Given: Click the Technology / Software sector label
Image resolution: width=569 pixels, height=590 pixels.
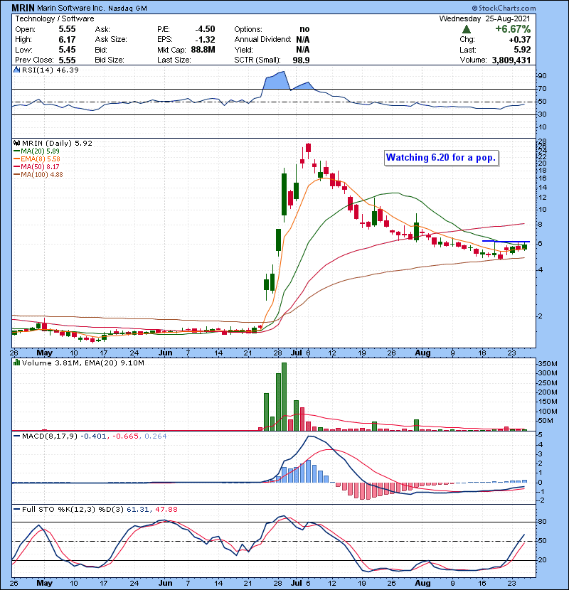Looking at the screenshot, I should tap(55, 18).
